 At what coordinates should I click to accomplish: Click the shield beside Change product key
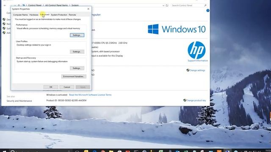coord(185,100)
